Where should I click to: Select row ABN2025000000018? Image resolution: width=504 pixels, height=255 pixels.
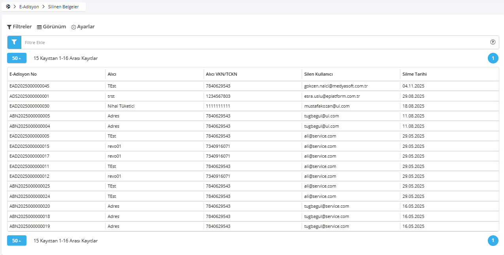253,216
